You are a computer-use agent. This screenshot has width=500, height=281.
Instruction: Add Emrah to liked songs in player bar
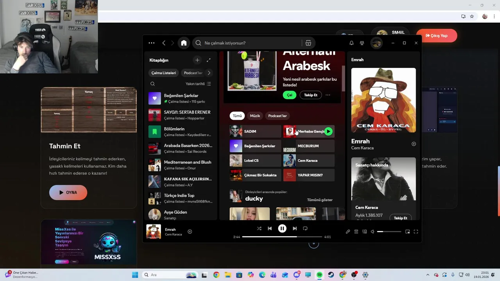click(x=189, y=231)
